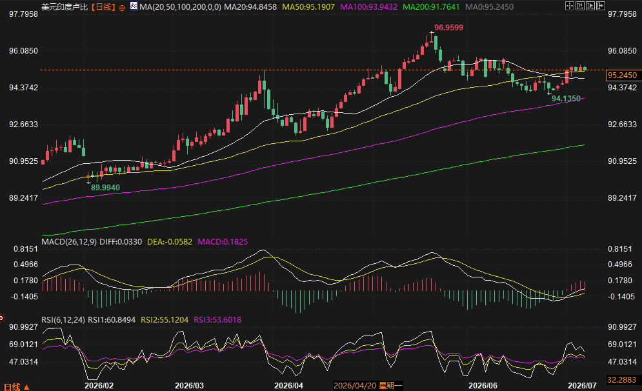Click the panel export arrow icon
This screenshot has height=391, width=642.
pyautogui.click(x=601, y=6)
